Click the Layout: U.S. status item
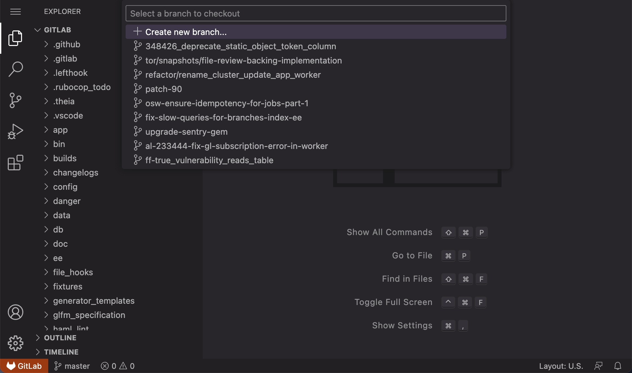Viewport: 632px width, 373px height. tap(561, 366)
